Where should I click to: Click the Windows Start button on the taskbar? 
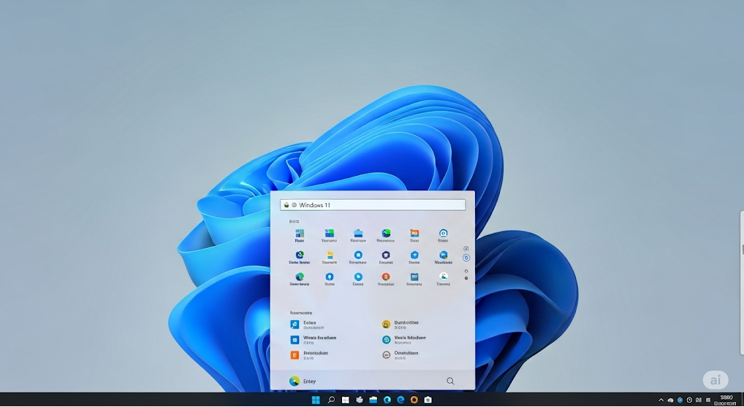pyautogui.click(x=316, y=400)
